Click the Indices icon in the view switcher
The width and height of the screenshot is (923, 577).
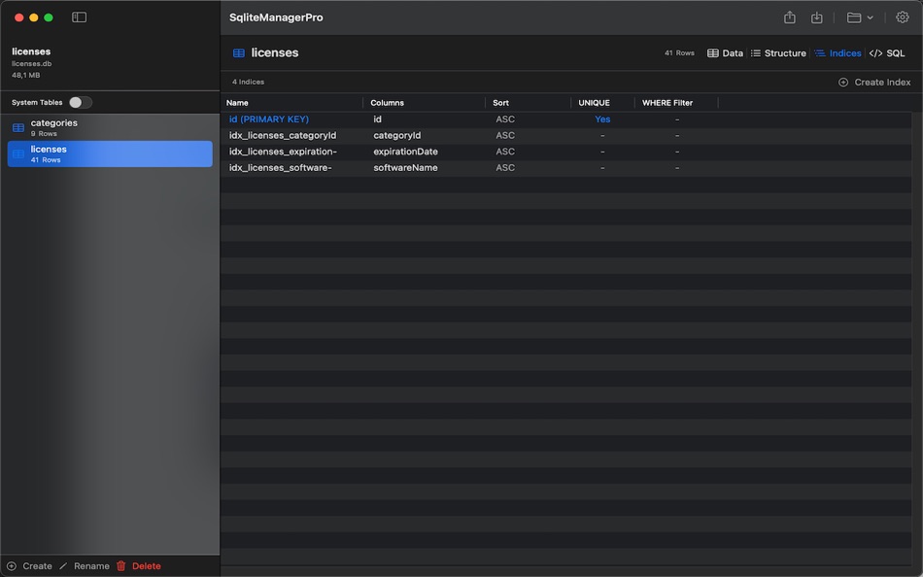coord(818,52)
